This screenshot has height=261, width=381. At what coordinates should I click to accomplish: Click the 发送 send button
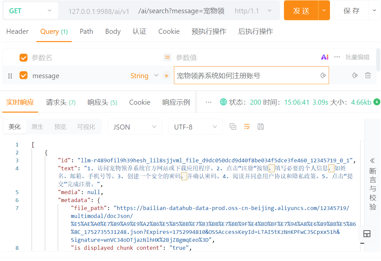(x=301, y=11)
